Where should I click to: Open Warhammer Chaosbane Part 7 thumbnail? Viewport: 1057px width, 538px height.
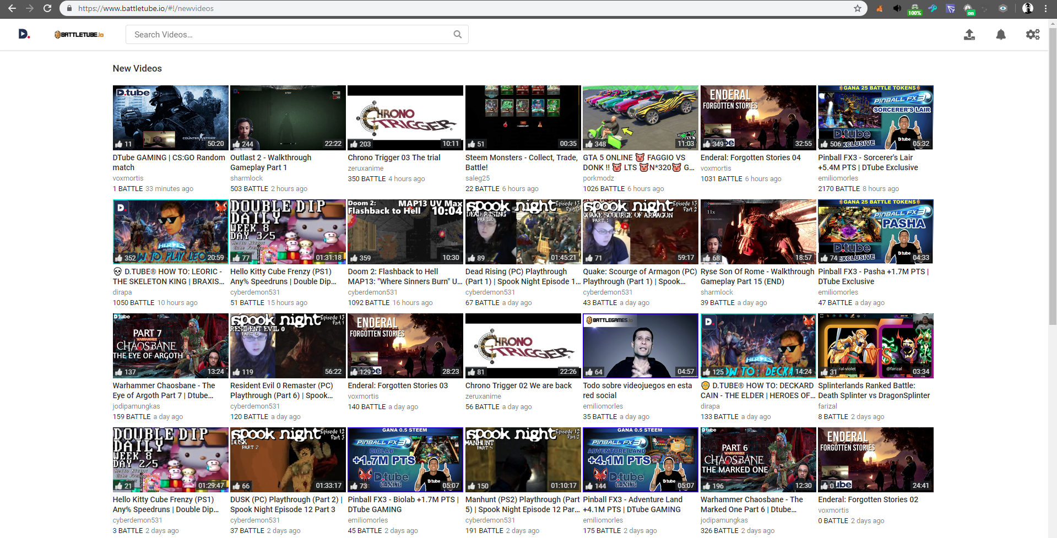tap(171, 346)
